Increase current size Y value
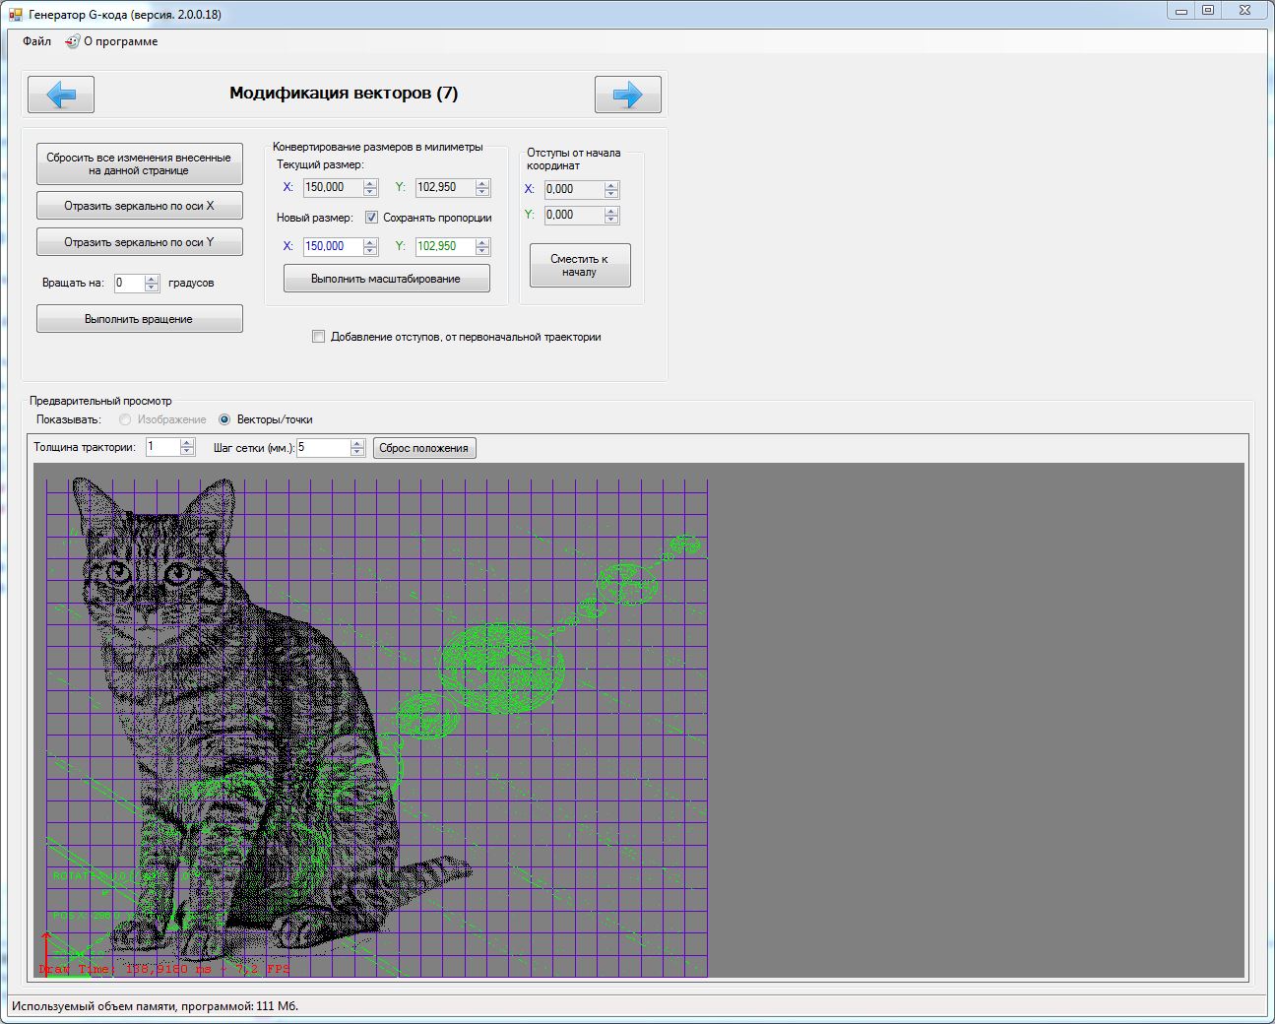The image size is (1275, 1024). coord(482,183)
